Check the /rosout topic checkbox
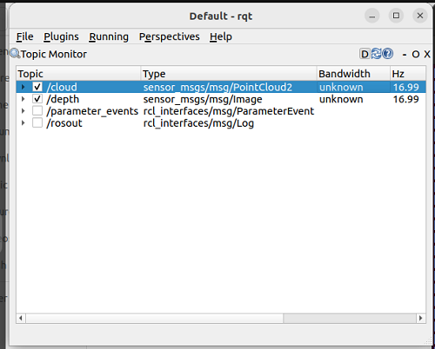The height and width of the screenshot is (349, 435). [x=37, y=122]
